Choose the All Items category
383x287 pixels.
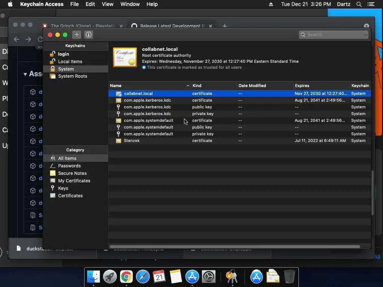76,158
